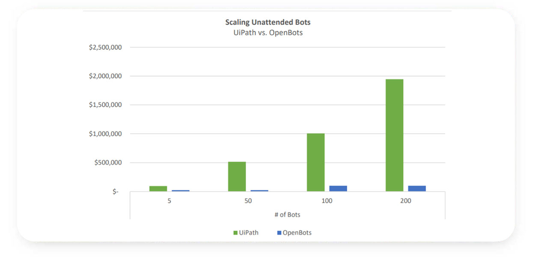The image size is (535, 257).
Task: Click the $1,500,000 axis label
Action: [106, 105]
